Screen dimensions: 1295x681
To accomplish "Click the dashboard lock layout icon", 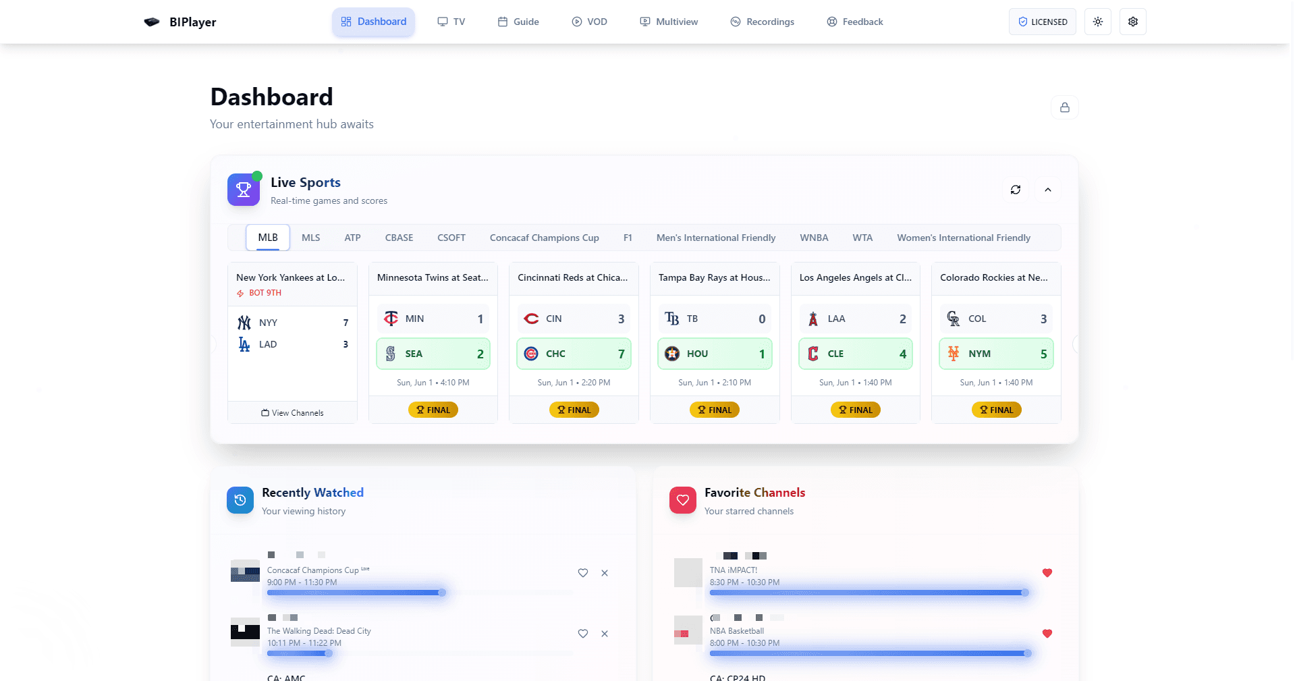I will [1064, 107].
